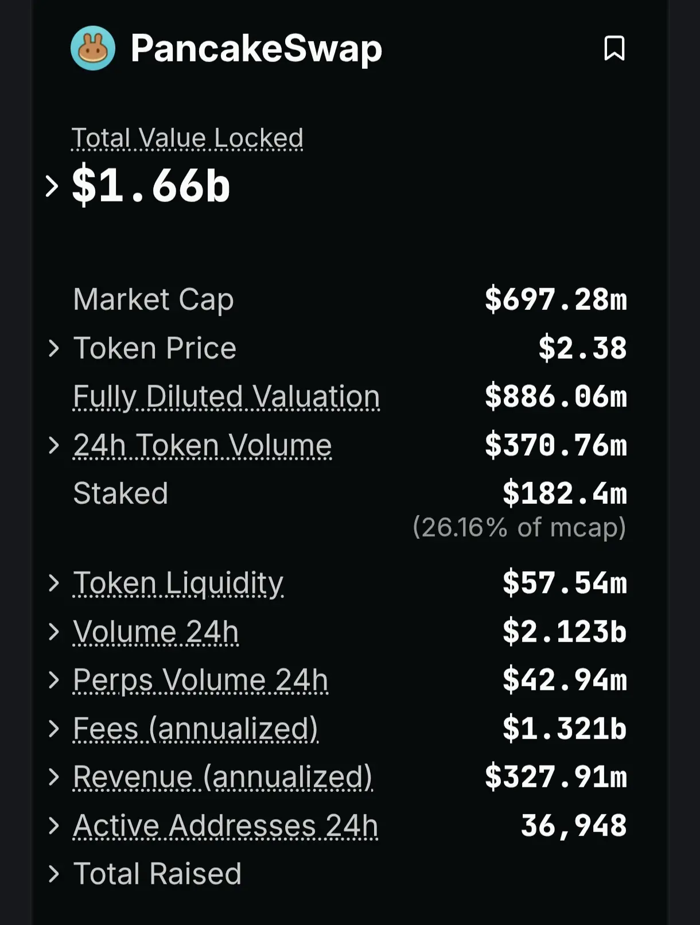Expand the 24h Token Volume chevron
The image size is (700, 925).
click(x=54, y=445)
